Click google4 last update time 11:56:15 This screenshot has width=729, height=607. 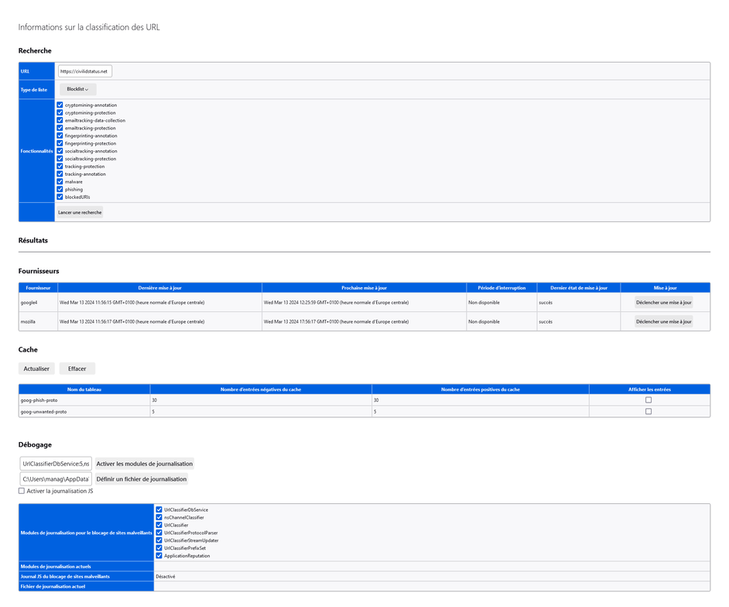(x=132, y=302)
